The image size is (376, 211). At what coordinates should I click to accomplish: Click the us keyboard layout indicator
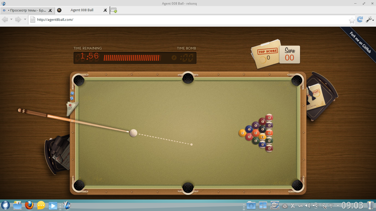(300, 206)
